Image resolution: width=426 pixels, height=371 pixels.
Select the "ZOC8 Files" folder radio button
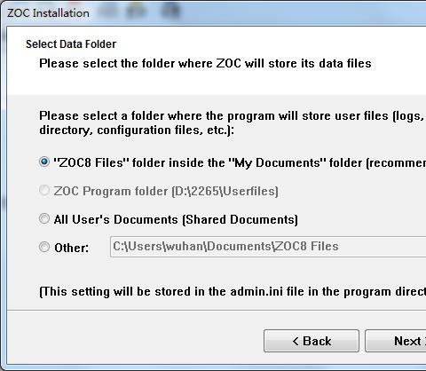pyautogui.click(x=44, y=162)
